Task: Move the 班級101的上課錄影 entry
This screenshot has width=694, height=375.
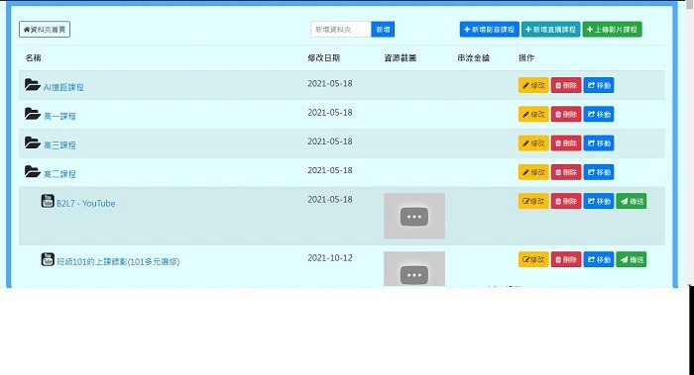Action: (x=599, y=259)
